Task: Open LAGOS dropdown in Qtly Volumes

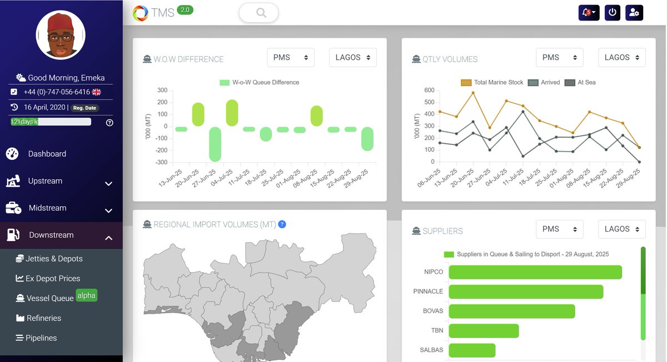Action: 622,57
